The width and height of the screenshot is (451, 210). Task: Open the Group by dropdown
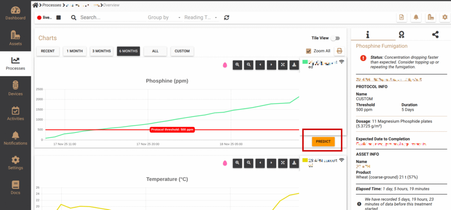click(x=164, y=18)
